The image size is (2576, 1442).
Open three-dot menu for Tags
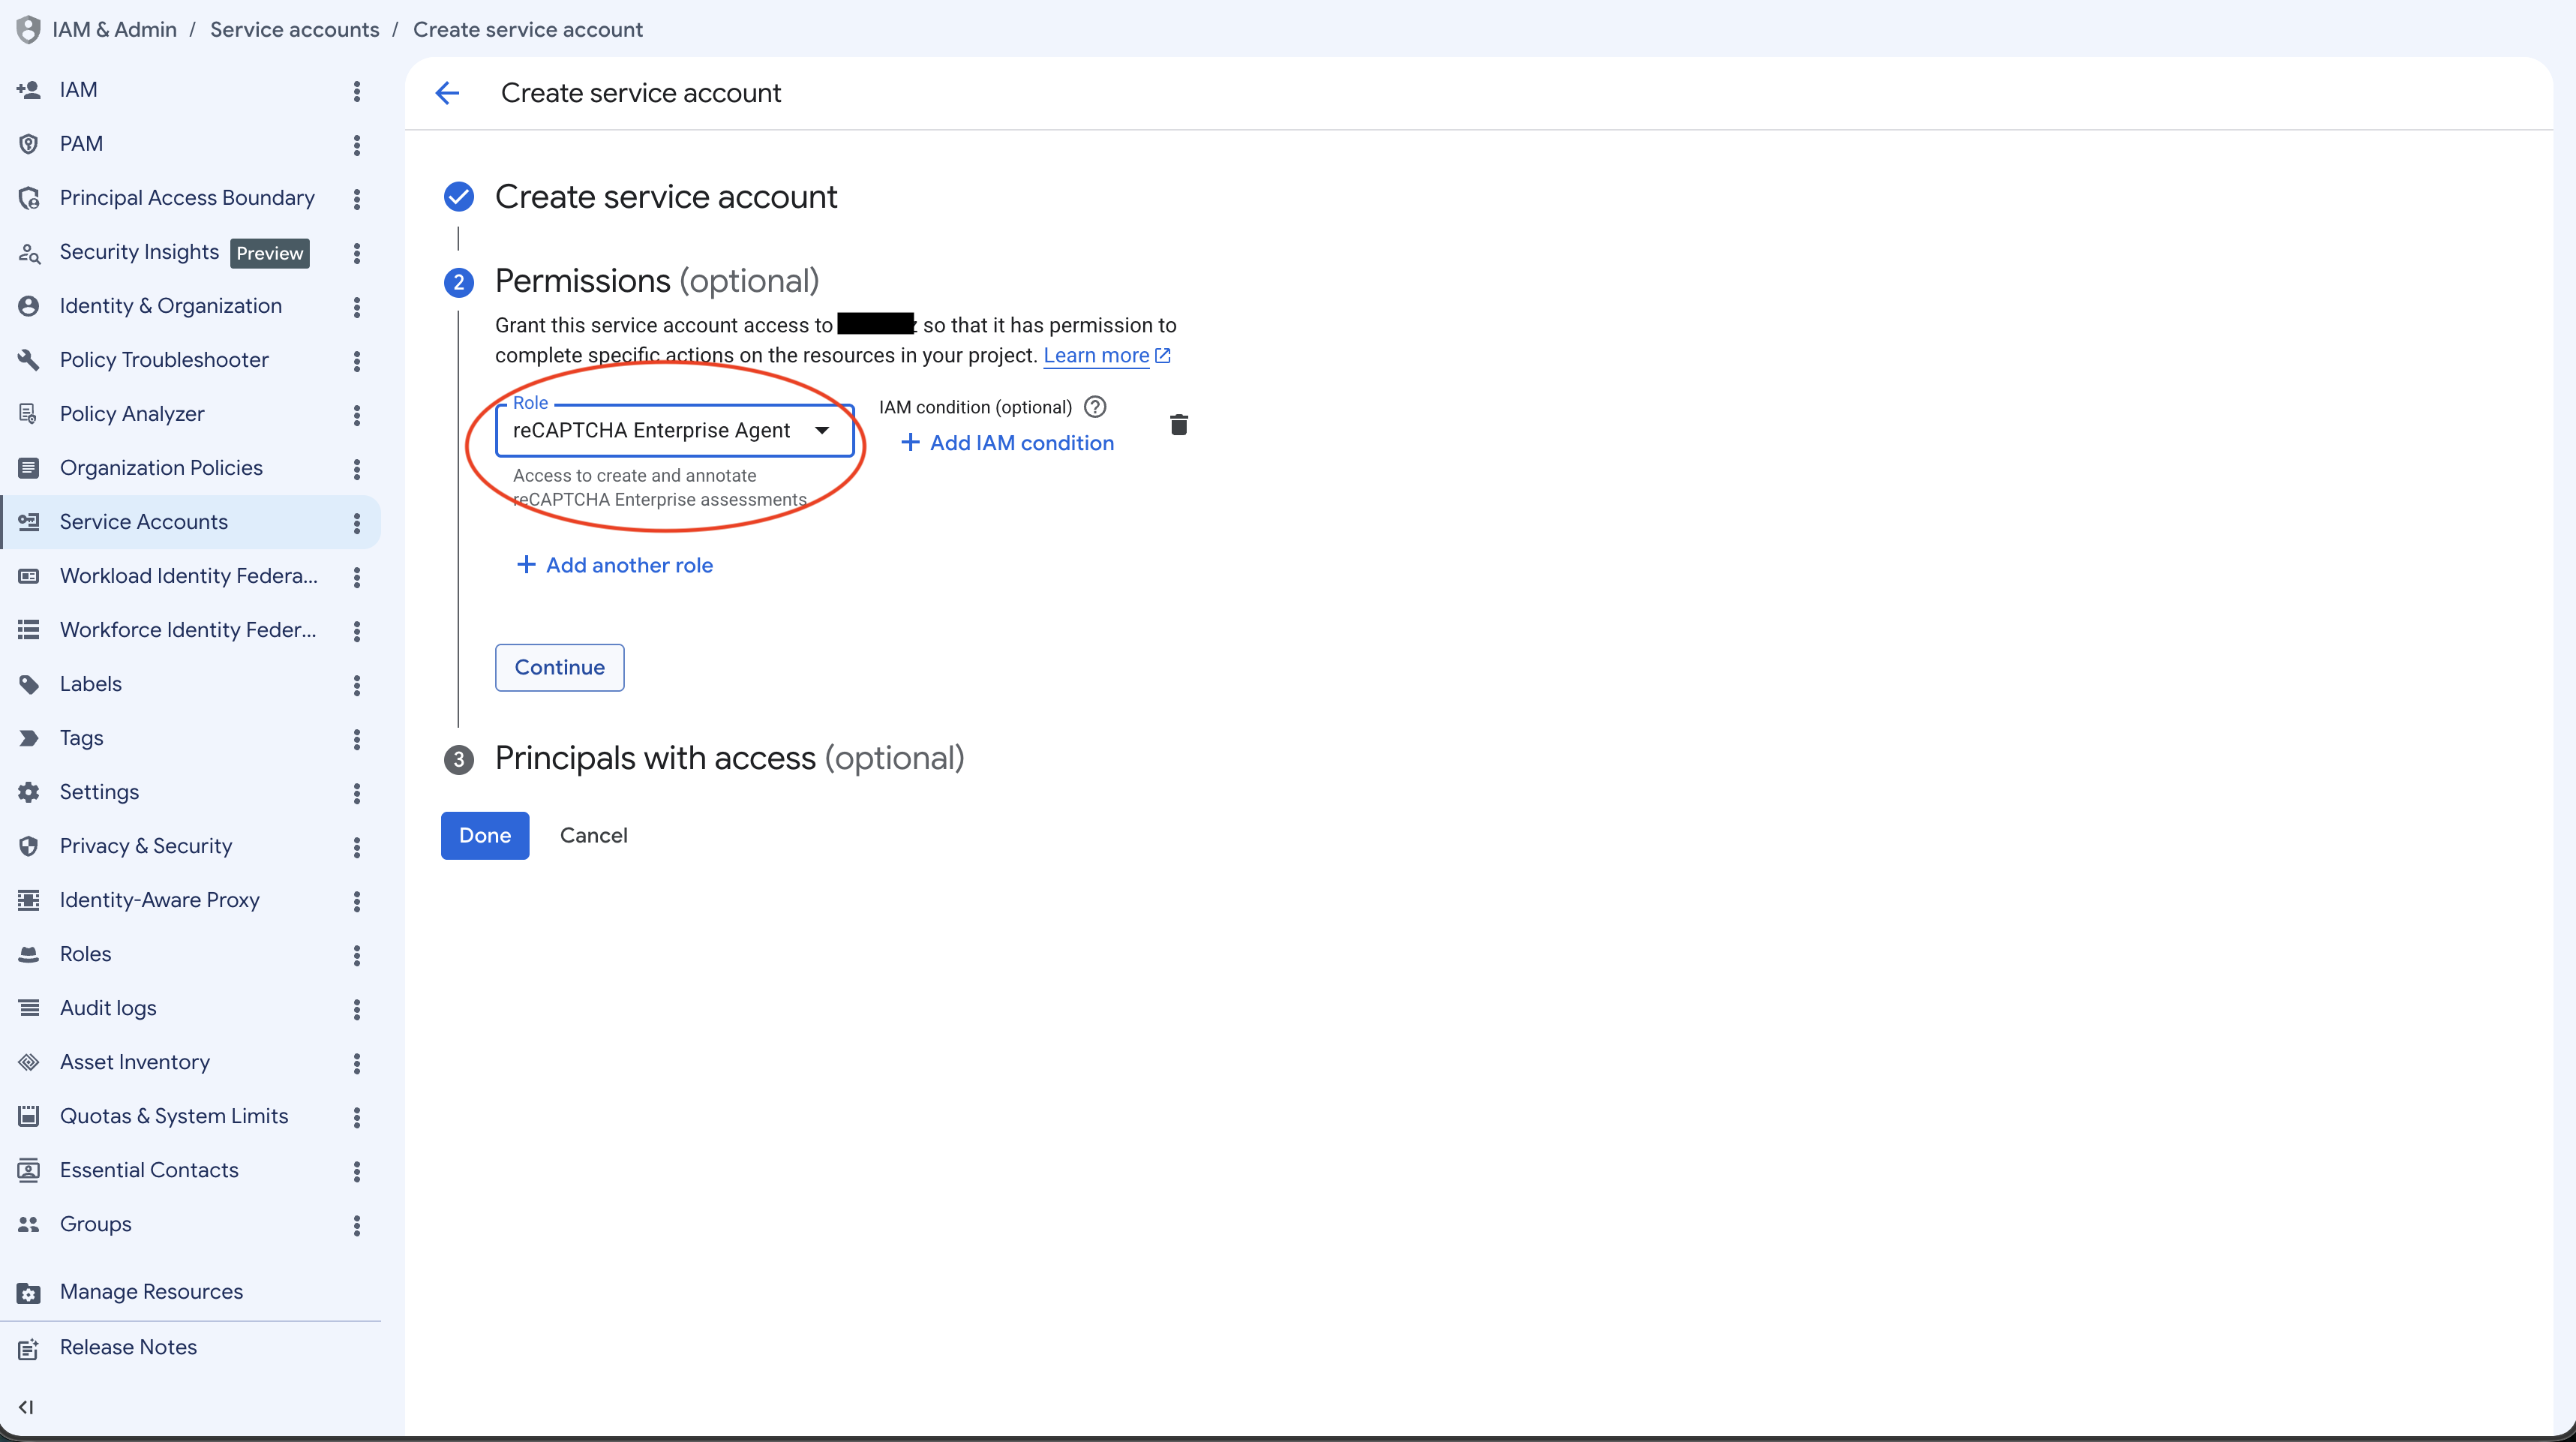(357, 739)
